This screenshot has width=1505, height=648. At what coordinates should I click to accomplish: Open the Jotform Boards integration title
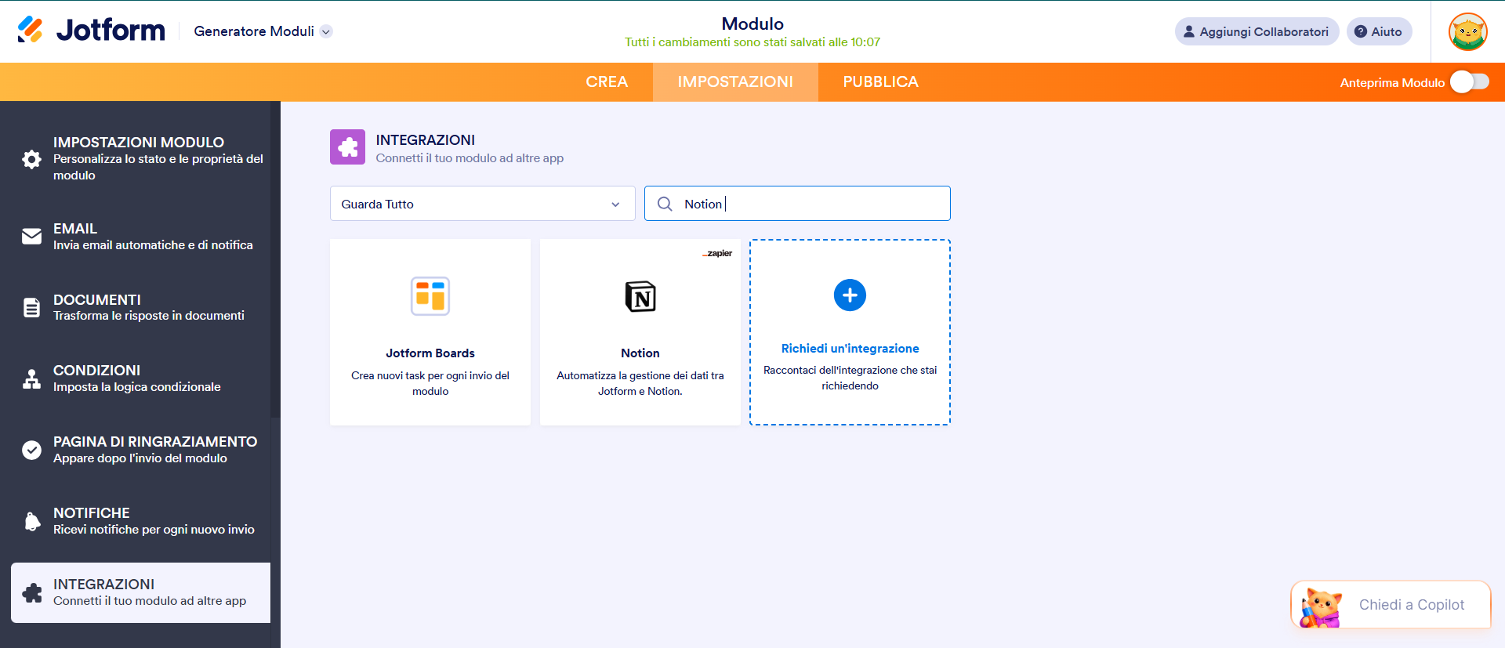pos(430,353)
